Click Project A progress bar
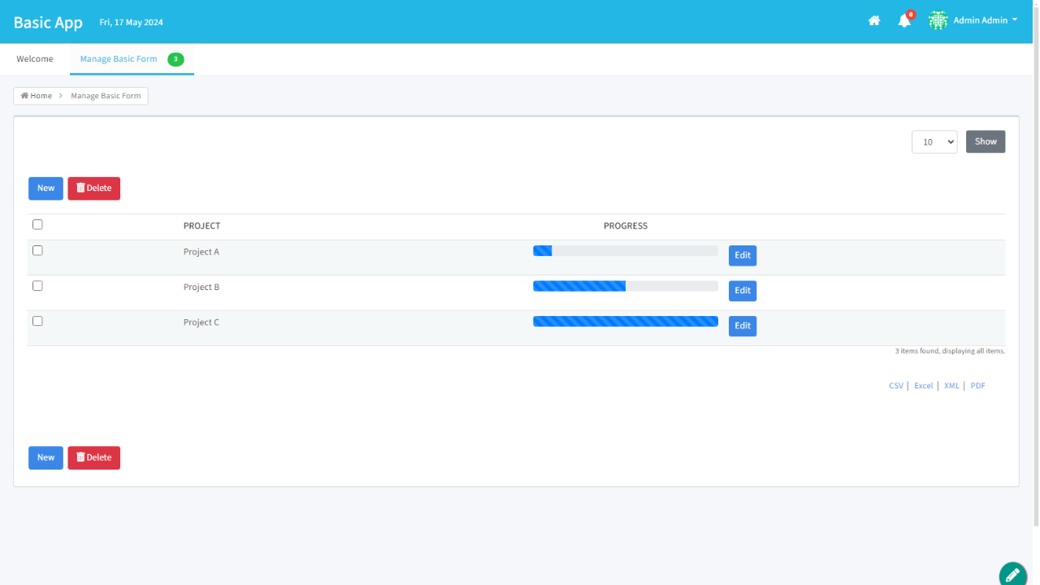The image size is (1040, 585). [626, 251]
